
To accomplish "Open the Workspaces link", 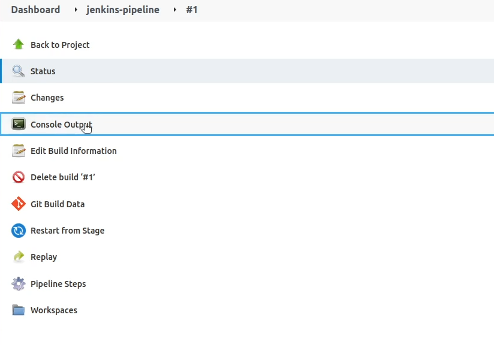I will pos(53,310).
